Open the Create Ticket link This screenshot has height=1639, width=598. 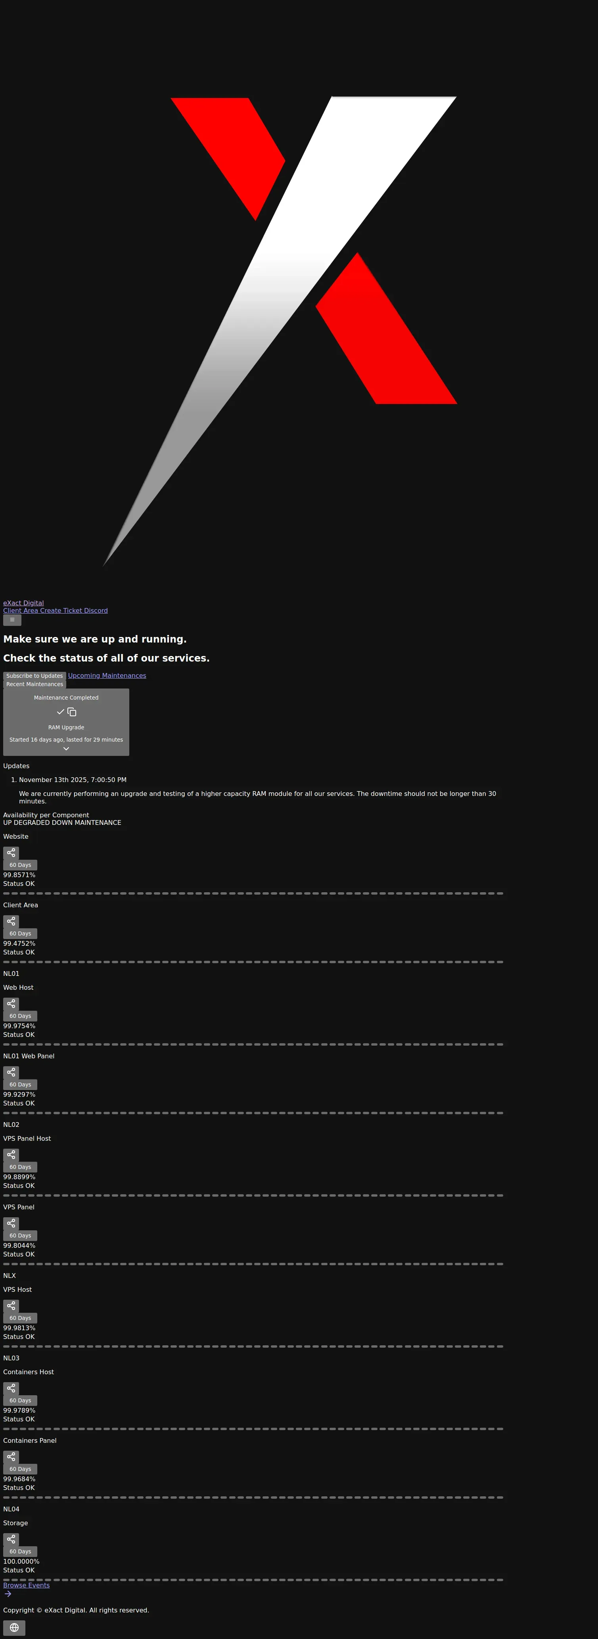pos(61,611)
